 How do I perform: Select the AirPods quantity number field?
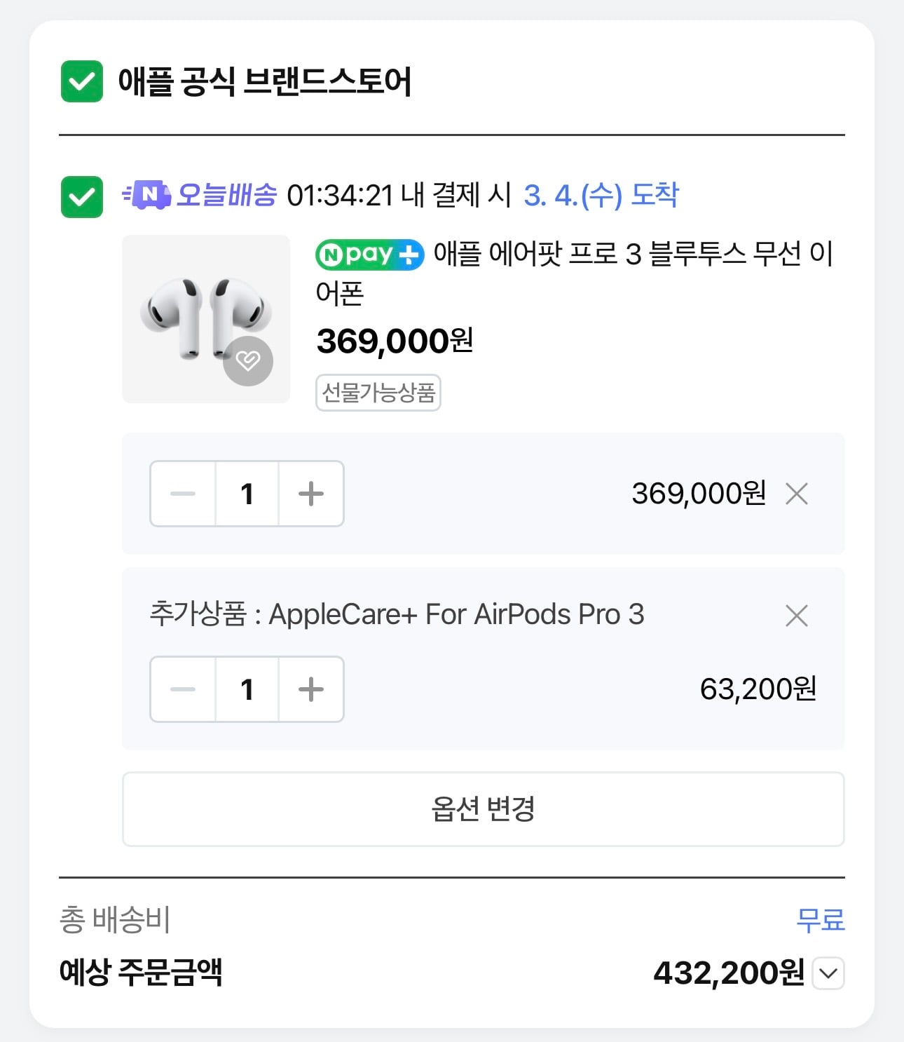[x=247, y=494]
